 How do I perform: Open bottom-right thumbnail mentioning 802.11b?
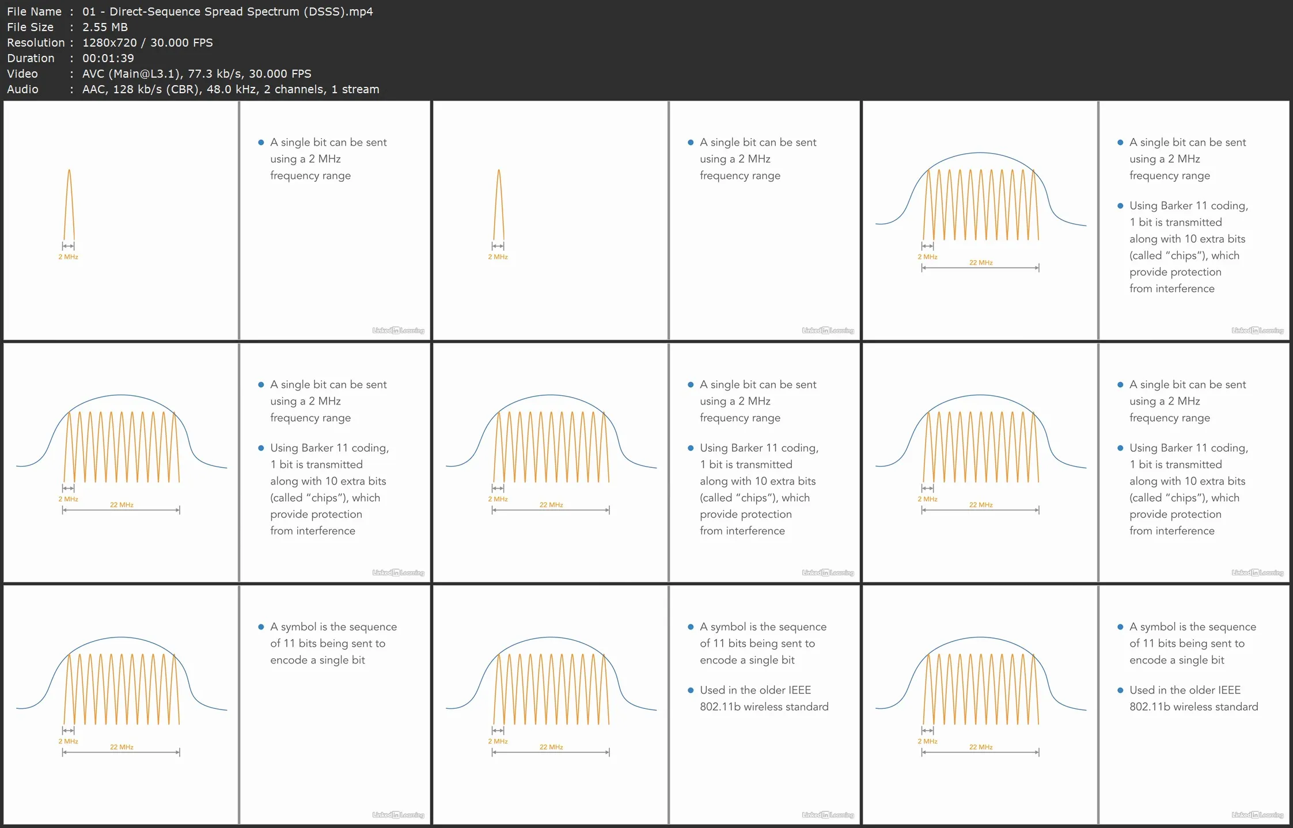pyautogui.click(x=1076, y=705)
